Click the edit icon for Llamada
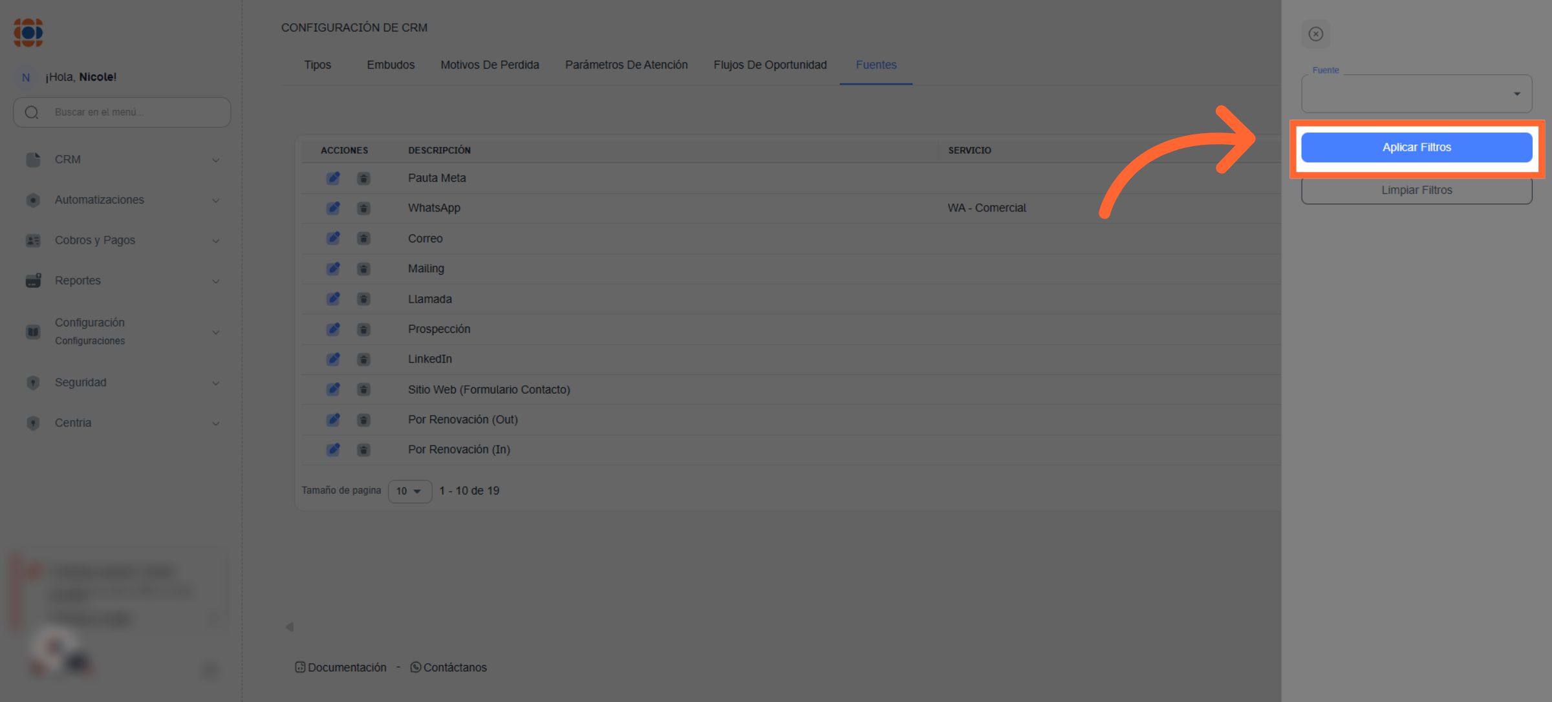 (333, 299)
